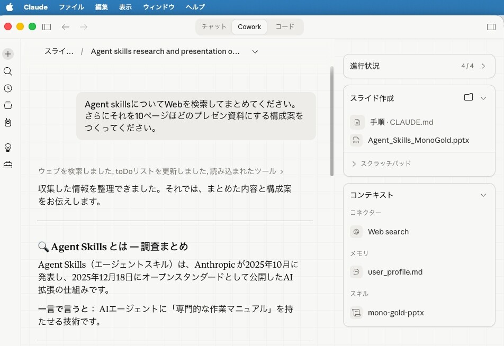This screenshot has width=504, height=346.
Task: Click the skill icon beside mono-gold-pptx
Action: [356, 313]
